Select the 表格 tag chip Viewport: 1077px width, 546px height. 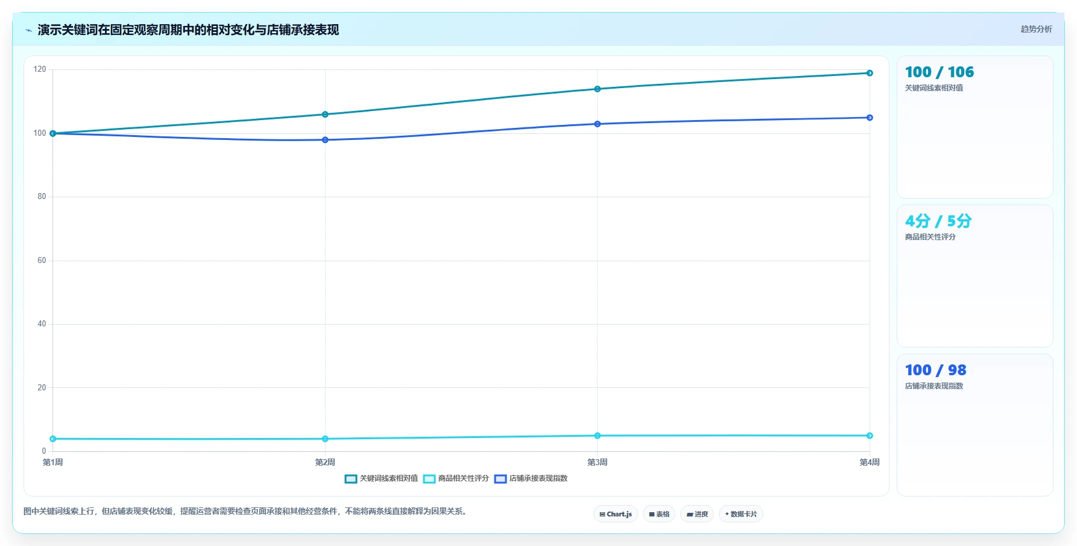pos(659,514)
